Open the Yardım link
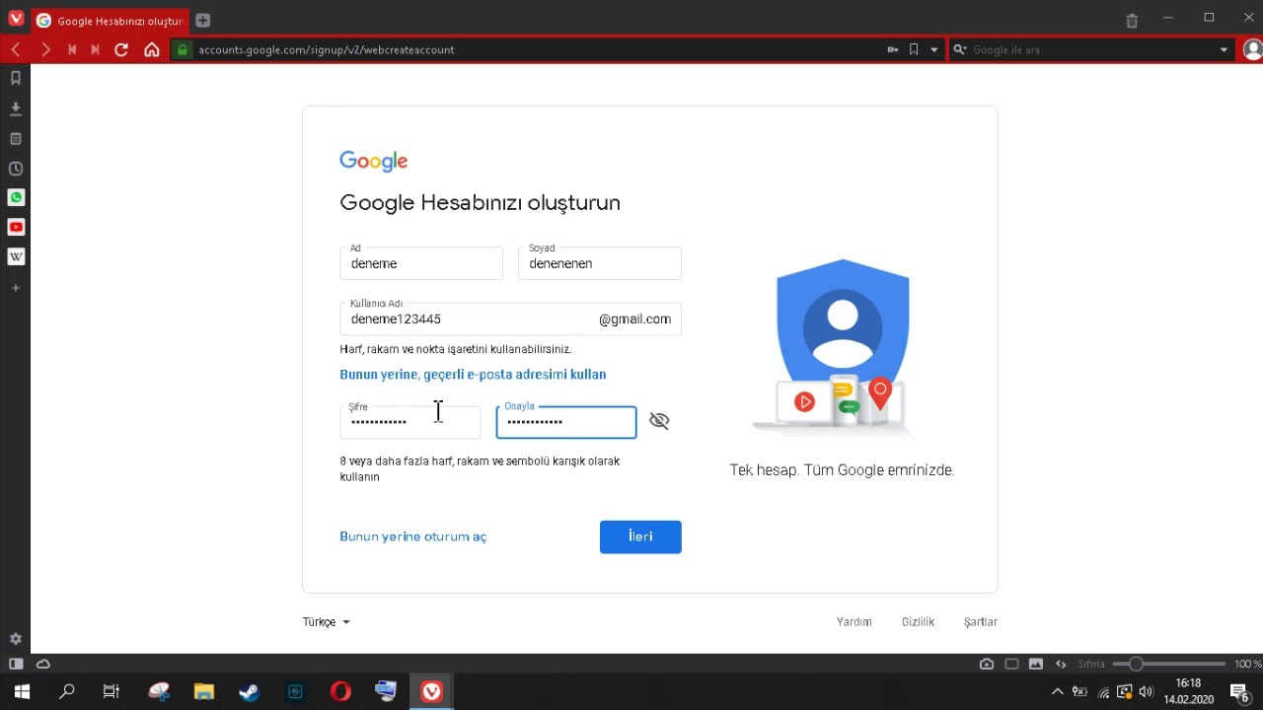Screen dimensions: 1263x710 pos(854,622)
